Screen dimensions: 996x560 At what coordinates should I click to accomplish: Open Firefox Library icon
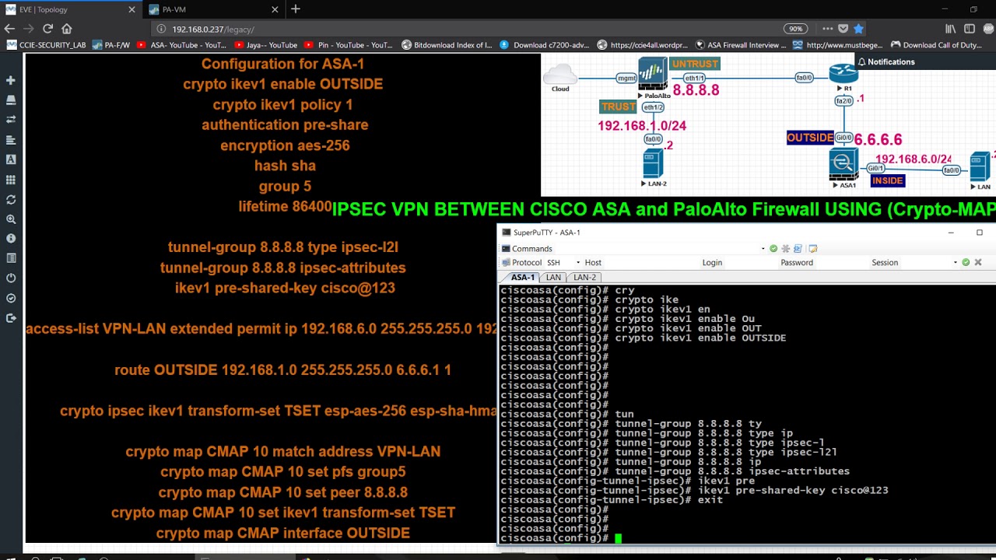point(950,29)
